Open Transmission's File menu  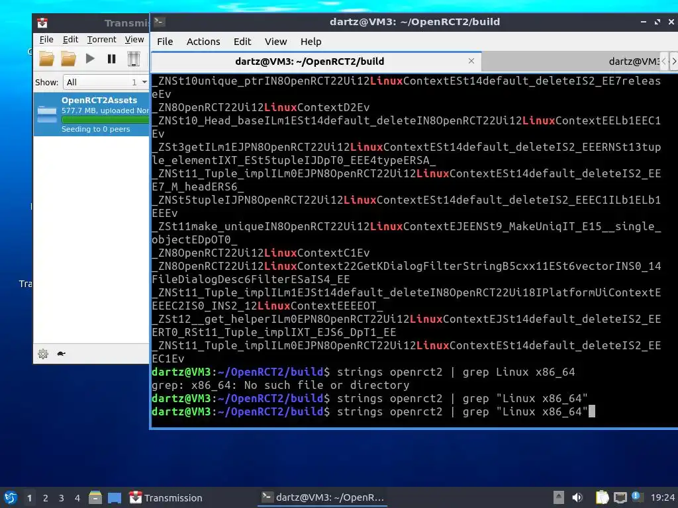(46, 39)
